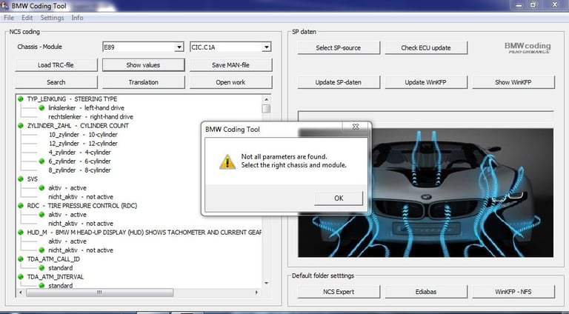The width and height of the screenshot is (569, 314).
Task: Click green dot beside 6_zylinder
Action: click(x=41, y=161)
